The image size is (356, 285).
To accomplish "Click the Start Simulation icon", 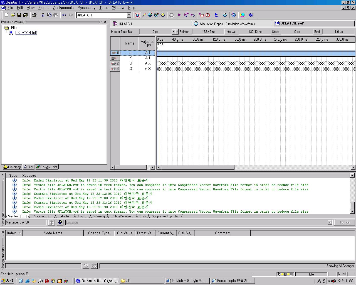I will [x=216, y=15].
